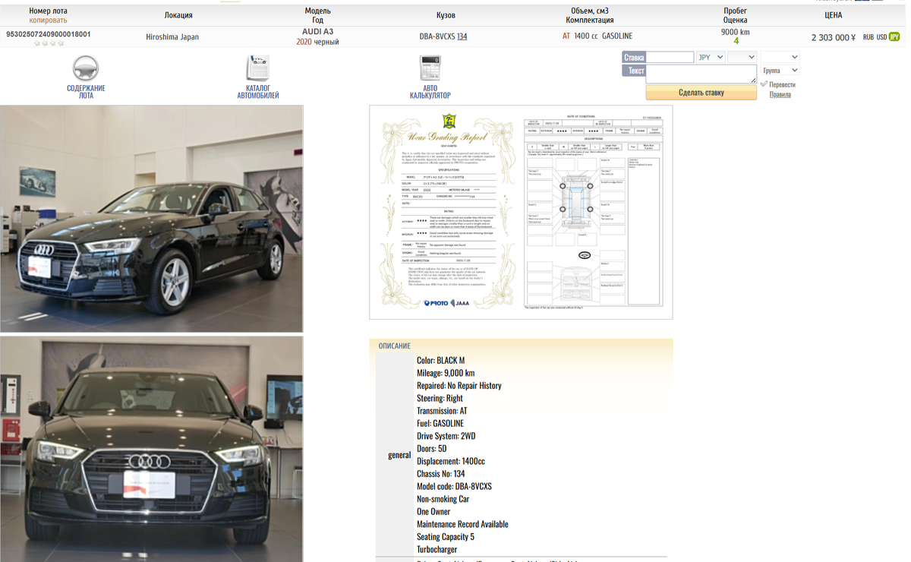Click the 'ОПИСАНИЕ' section header

pyautogui.click(x=394, y=346)
